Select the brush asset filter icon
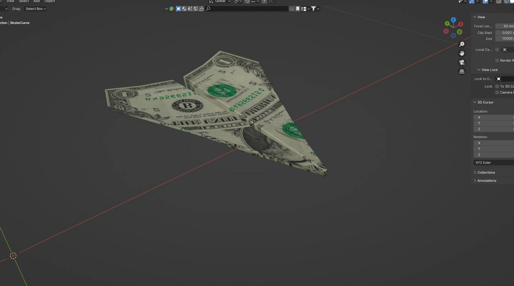Image resolution: width=514 pixels, height=286 pixels. (x=201, y=9)
